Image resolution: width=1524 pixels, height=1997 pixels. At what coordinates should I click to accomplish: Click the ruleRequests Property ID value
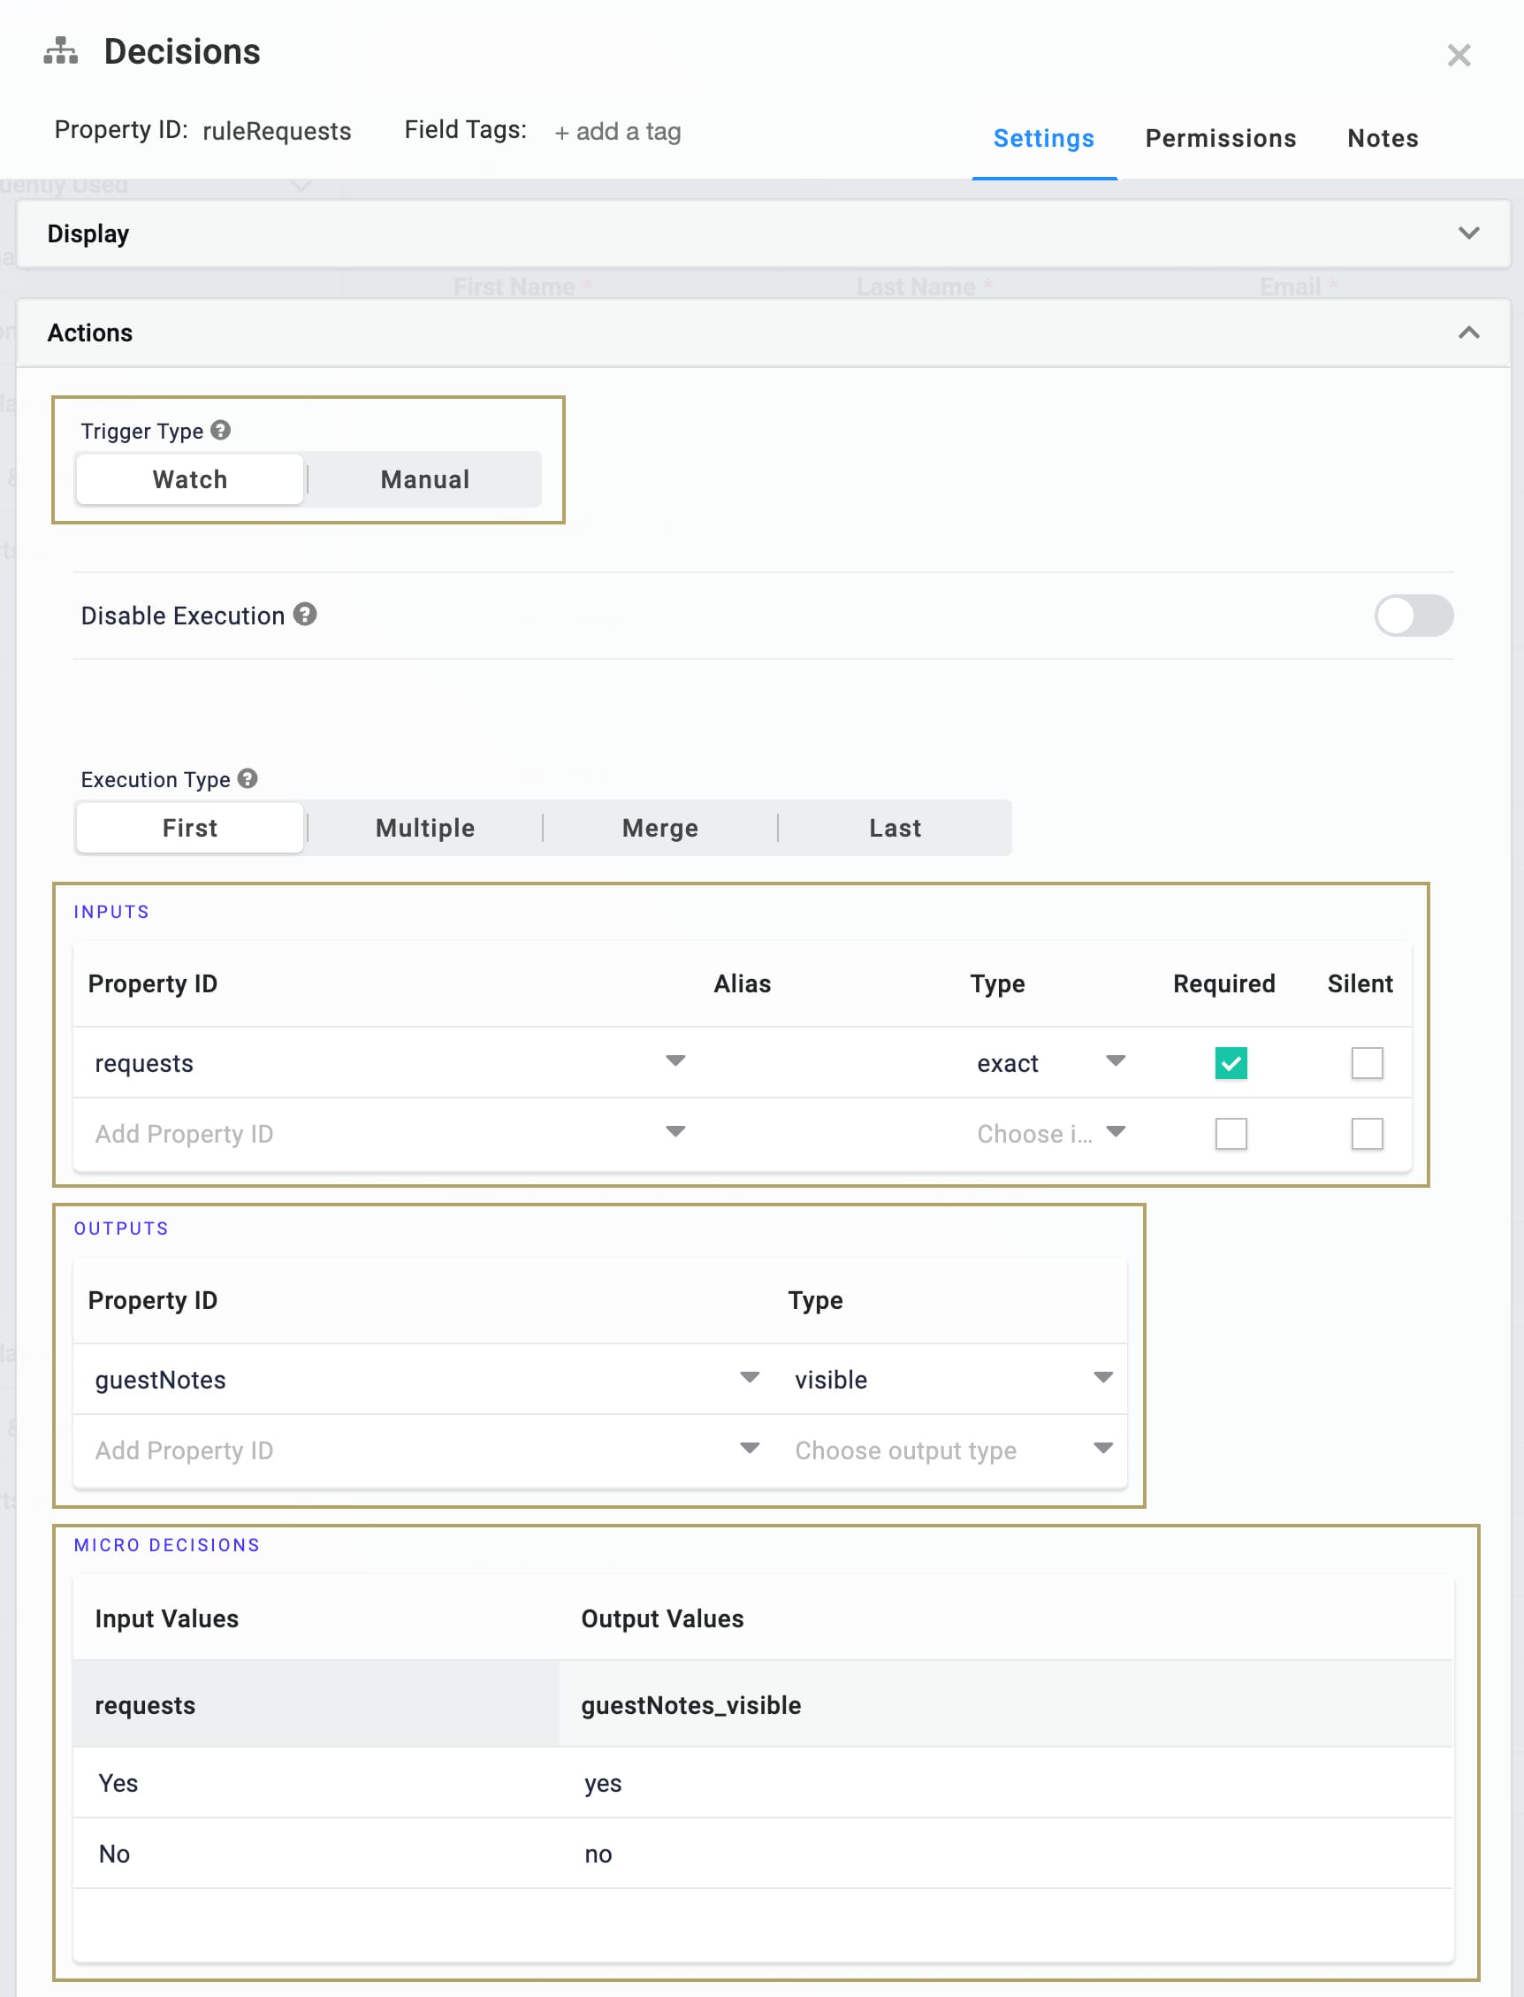[x=277, y=132]
